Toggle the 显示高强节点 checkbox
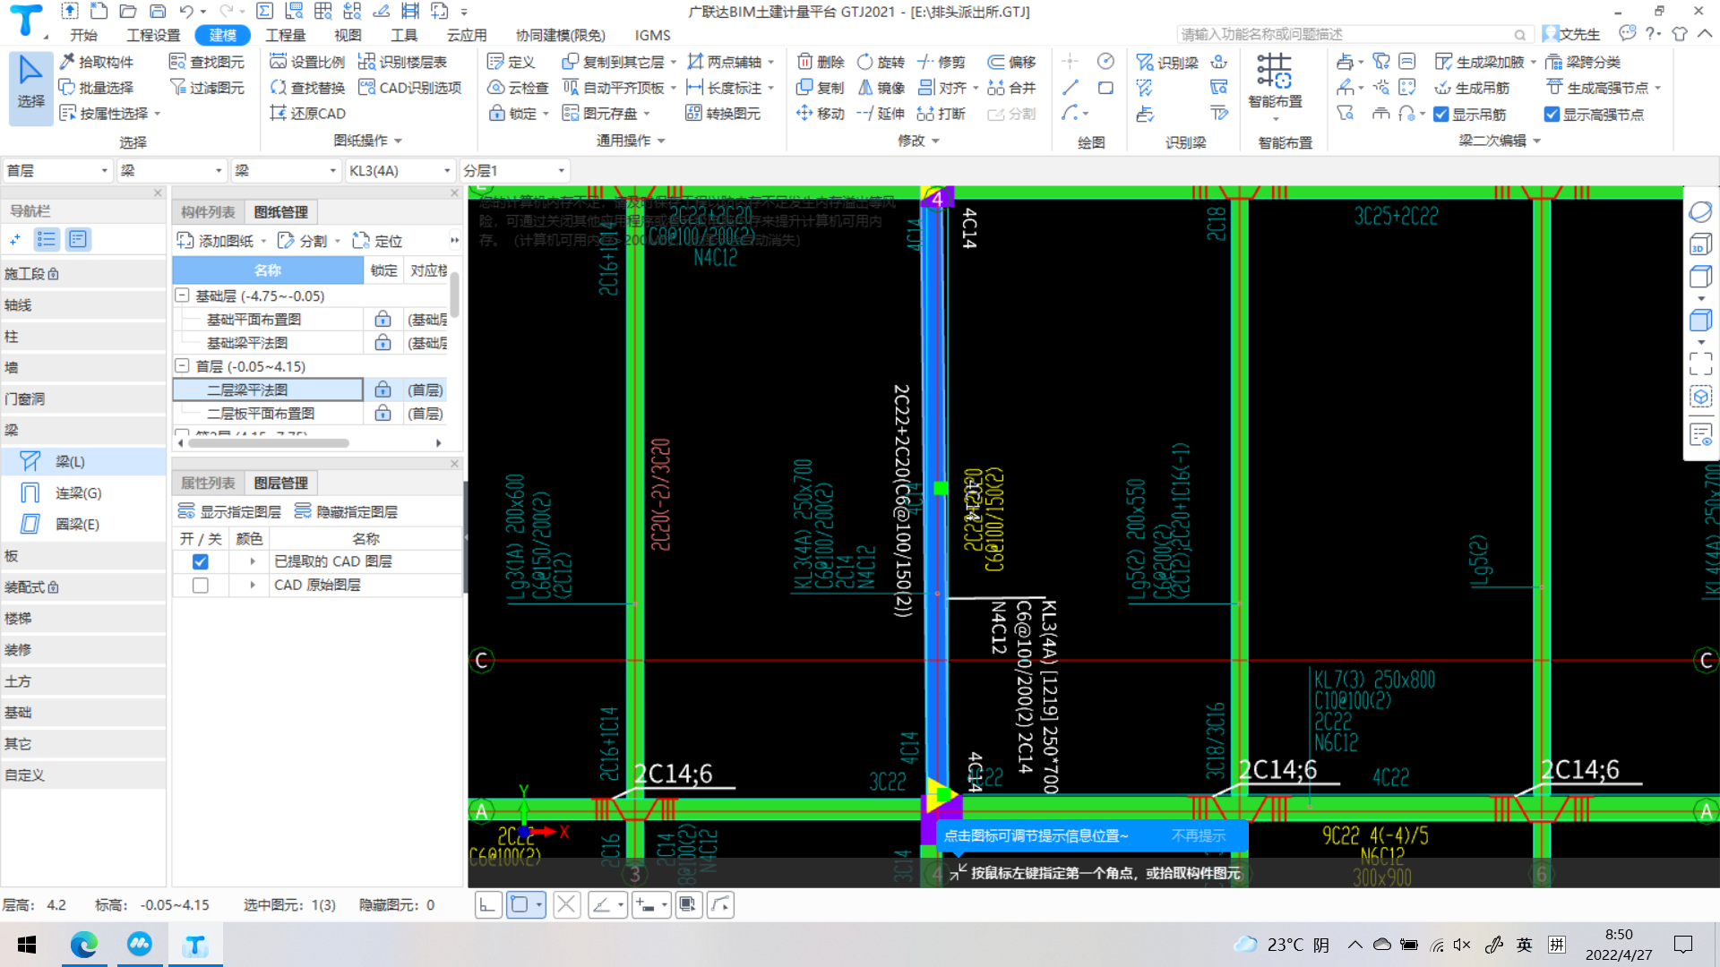 click(1552, 115)
